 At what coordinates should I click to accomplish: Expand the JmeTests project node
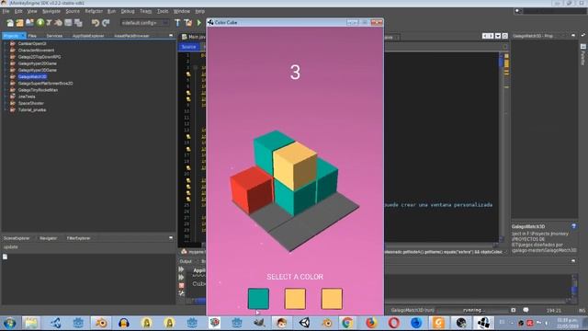pyautogui.click(x=5, y=97)
